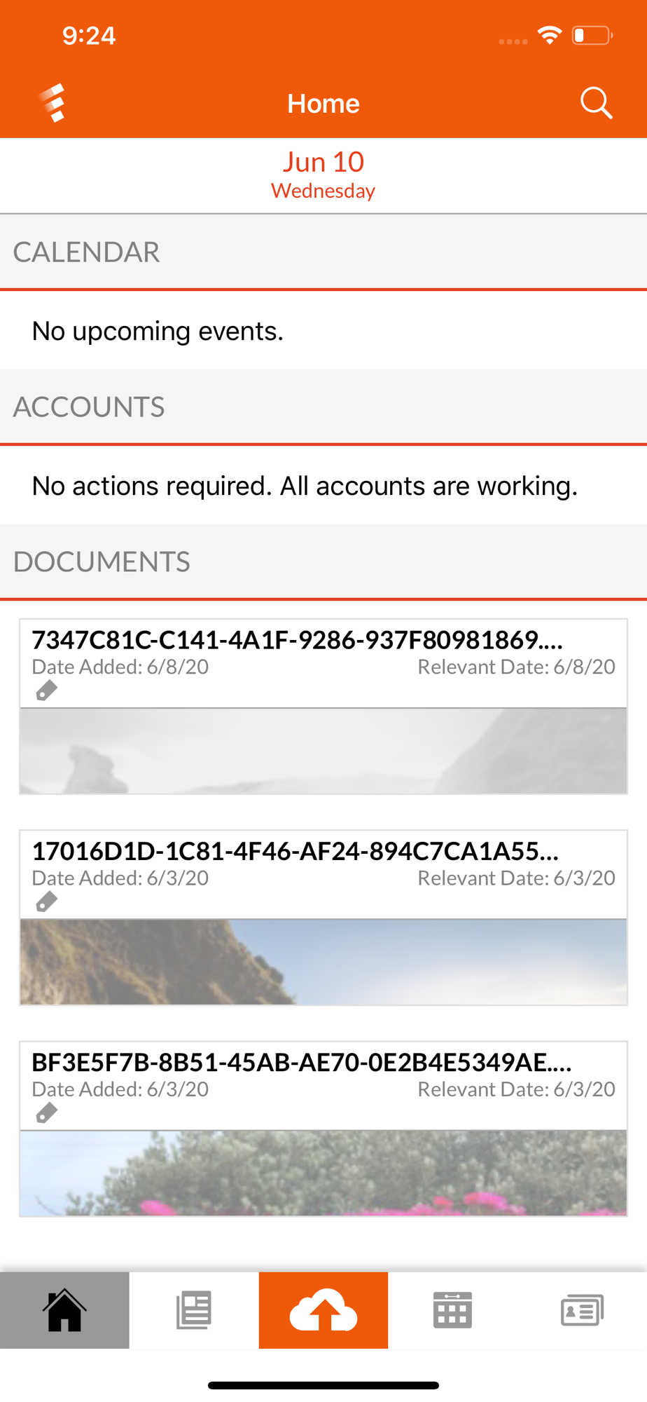Tap tag icon on 7347C81C document

(46, 690)
